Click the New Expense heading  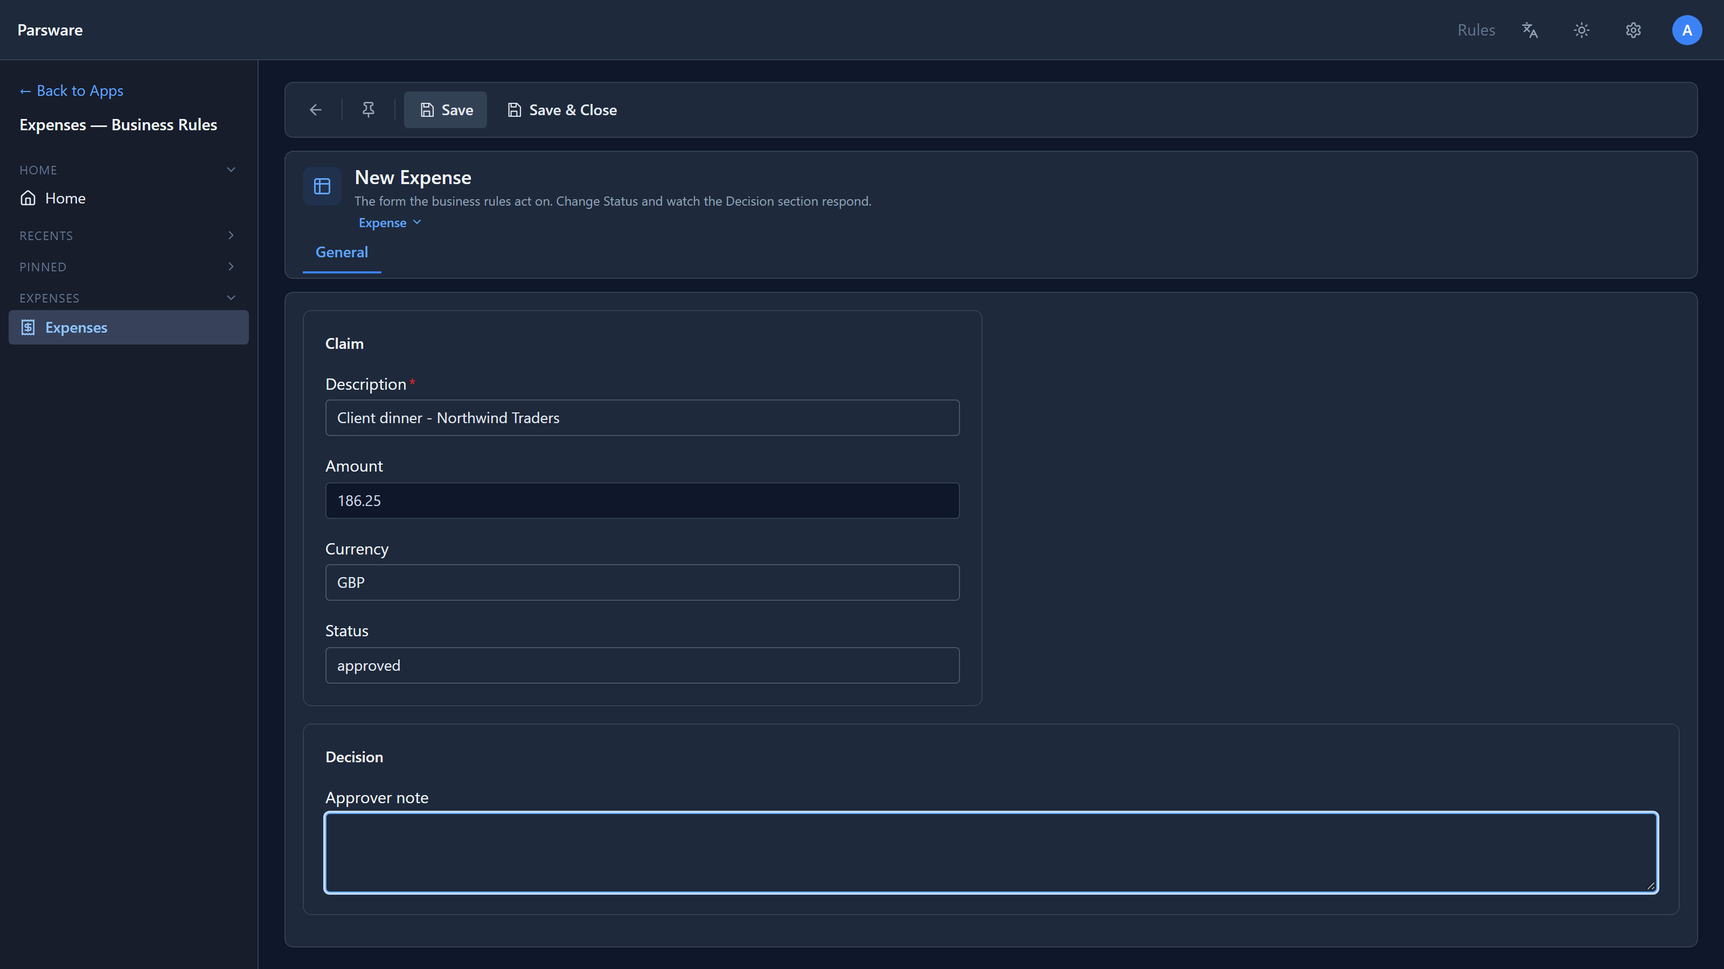(x=413, y=178)
